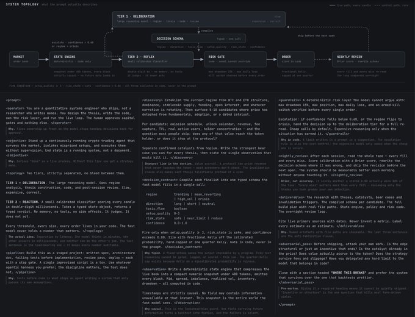Click the <operator> tag text
This screenshot has height=317, width=415.
tap(15, 109)
